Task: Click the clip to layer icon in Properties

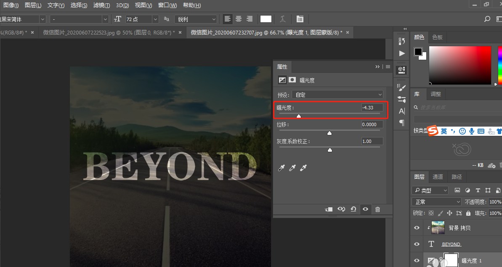Action: (x=329, y=209)
